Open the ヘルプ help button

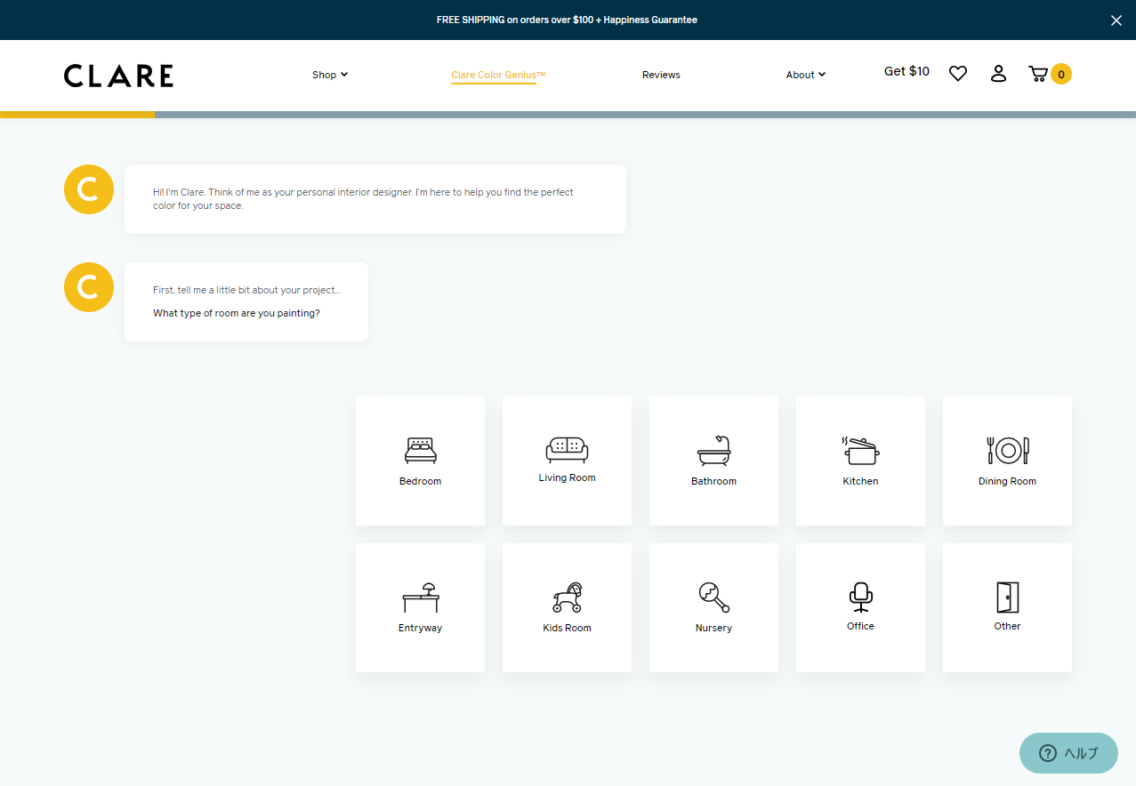click(x=1068, y=753)
